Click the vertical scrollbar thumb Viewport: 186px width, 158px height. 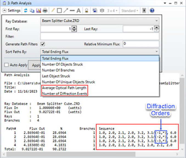click(182, 110)
